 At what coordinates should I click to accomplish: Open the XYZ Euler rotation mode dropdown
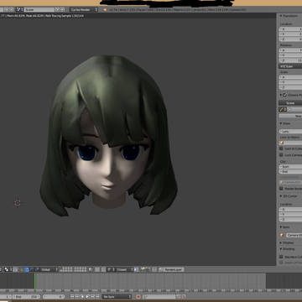[x=290, y=66]
